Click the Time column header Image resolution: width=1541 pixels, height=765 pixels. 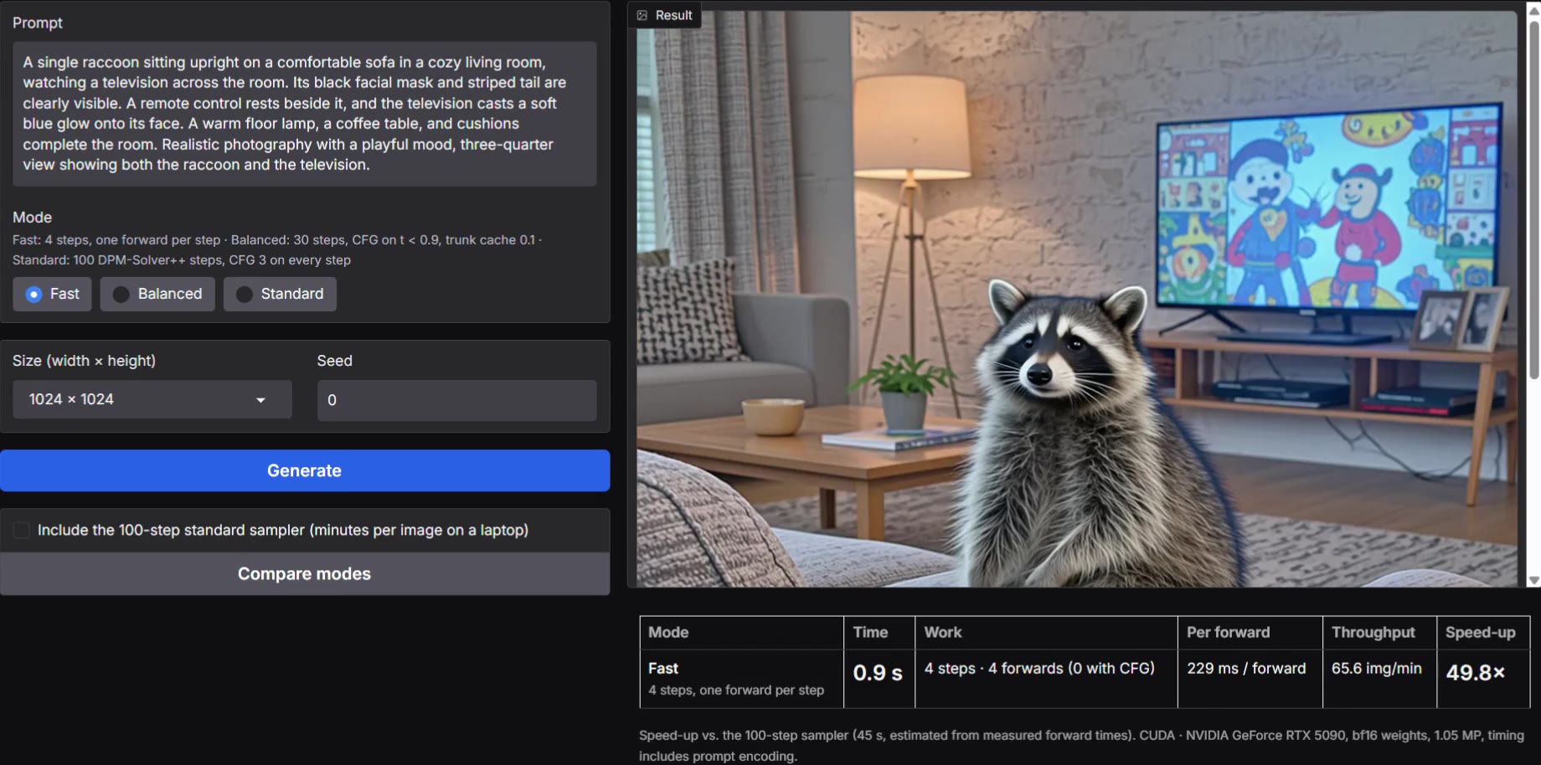pos(879,633)
